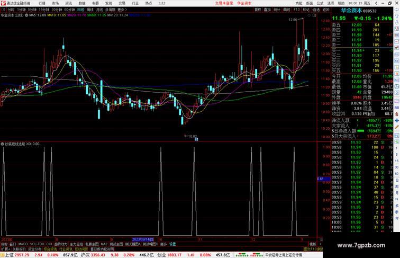Viewport: 400px width, 258px height.
Task: Click the 统计 statistics button
Action: [x=277, y=10]
